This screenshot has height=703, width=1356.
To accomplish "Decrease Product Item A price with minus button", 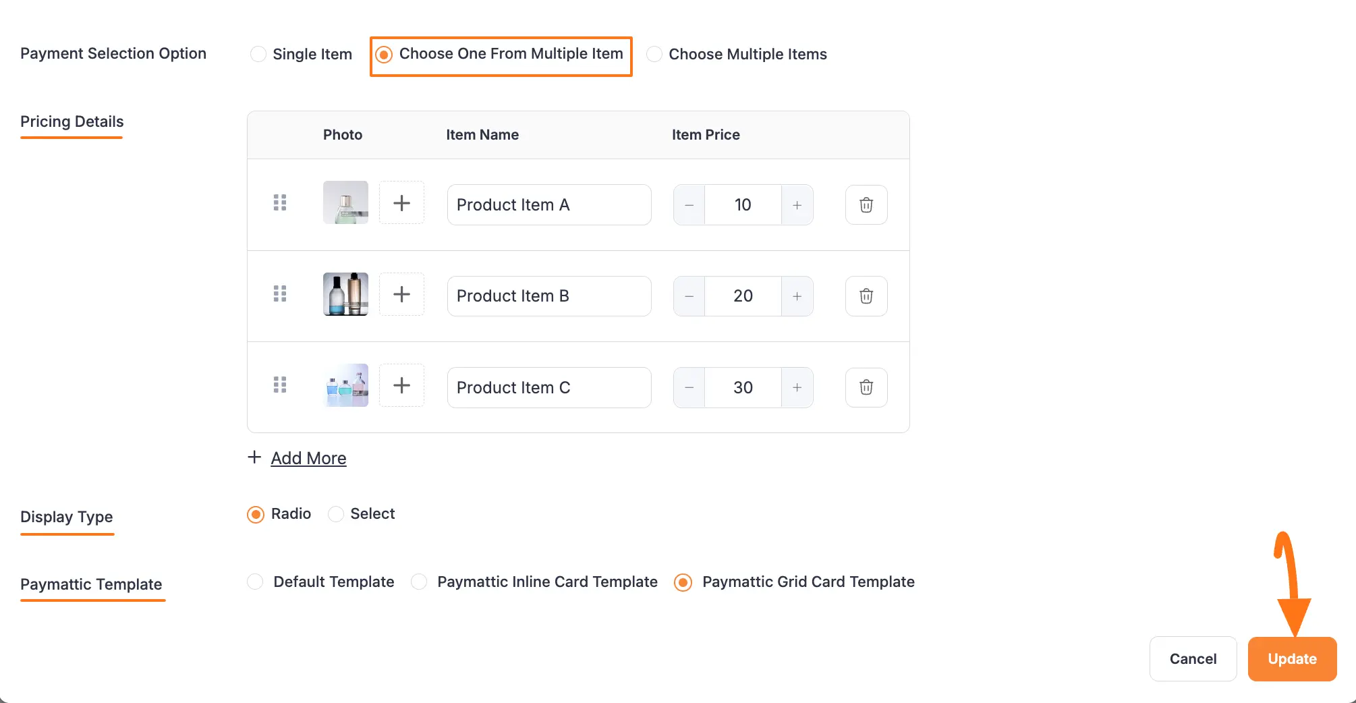I will point(688,204).
